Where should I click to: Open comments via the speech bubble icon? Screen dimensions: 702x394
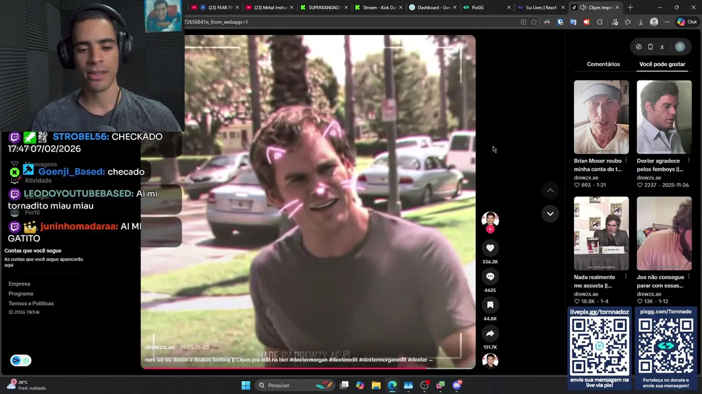pos(490,276)
